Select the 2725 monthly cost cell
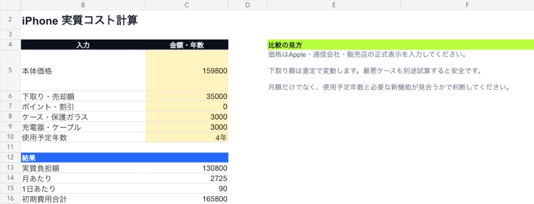The height and width of the screenshot is (204, 534). coord(187,178)
